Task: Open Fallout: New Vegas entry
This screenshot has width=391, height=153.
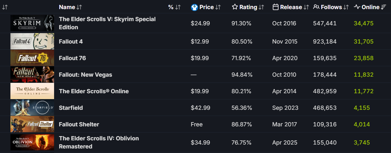Action: coord(85,75)
